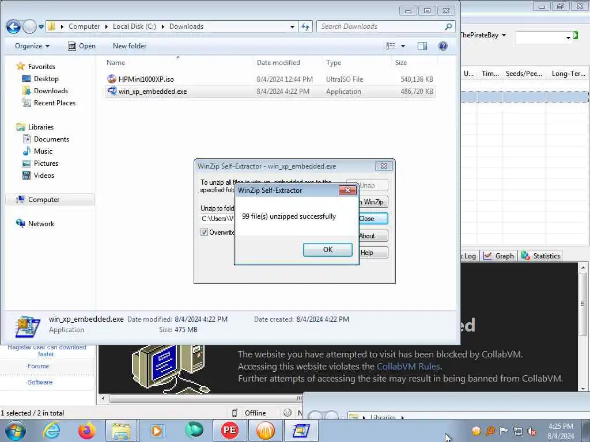Image resolution: width=590 pixels, height=442 pixels.
Task: Open Explorer help with the question mark icon
Action: click(443, 46)
